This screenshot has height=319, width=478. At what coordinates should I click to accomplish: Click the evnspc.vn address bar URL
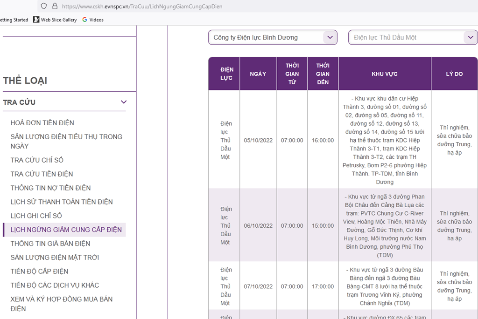[142, 7]
